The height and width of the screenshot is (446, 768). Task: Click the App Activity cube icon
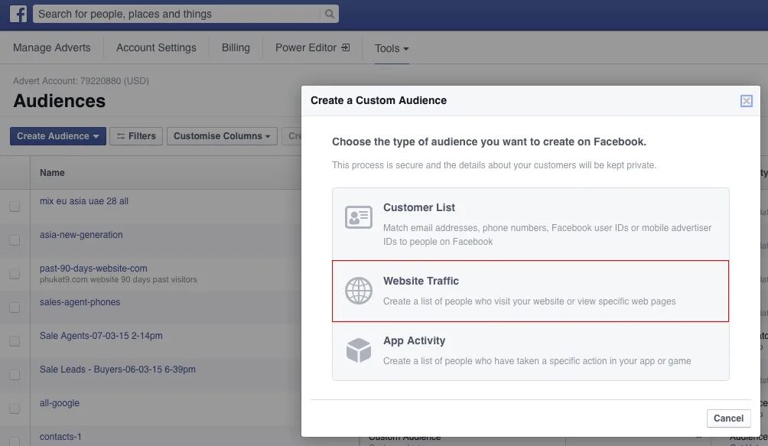click(x=359, y=350)
